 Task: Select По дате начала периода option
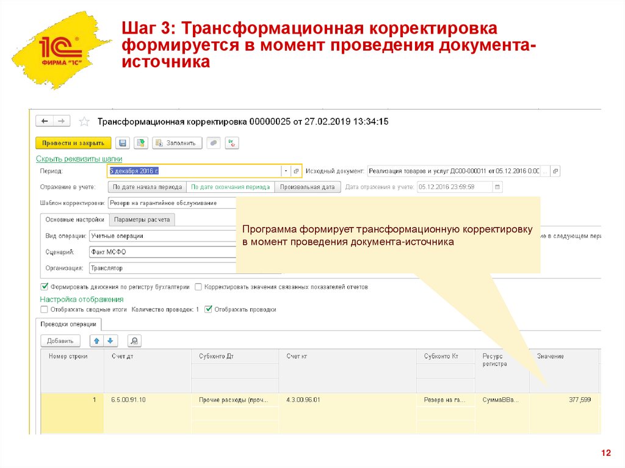coord(147,187)
